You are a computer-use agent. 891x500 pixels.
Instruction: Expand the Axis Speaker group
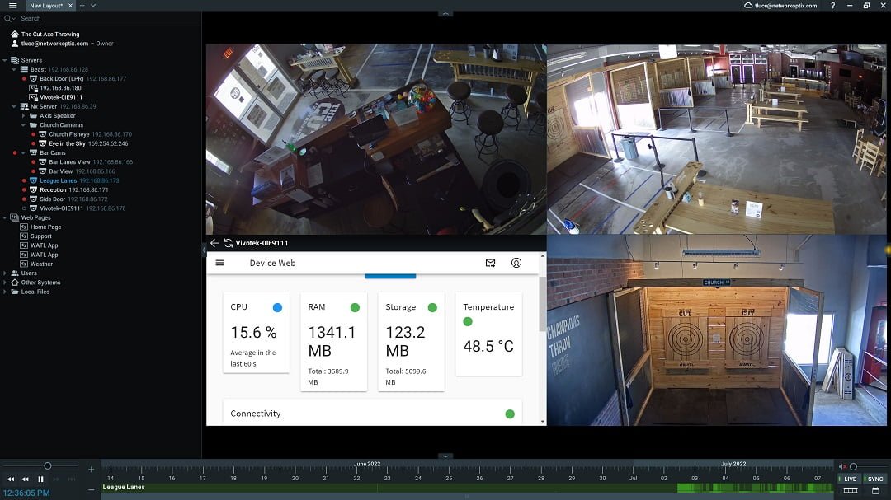24,116
